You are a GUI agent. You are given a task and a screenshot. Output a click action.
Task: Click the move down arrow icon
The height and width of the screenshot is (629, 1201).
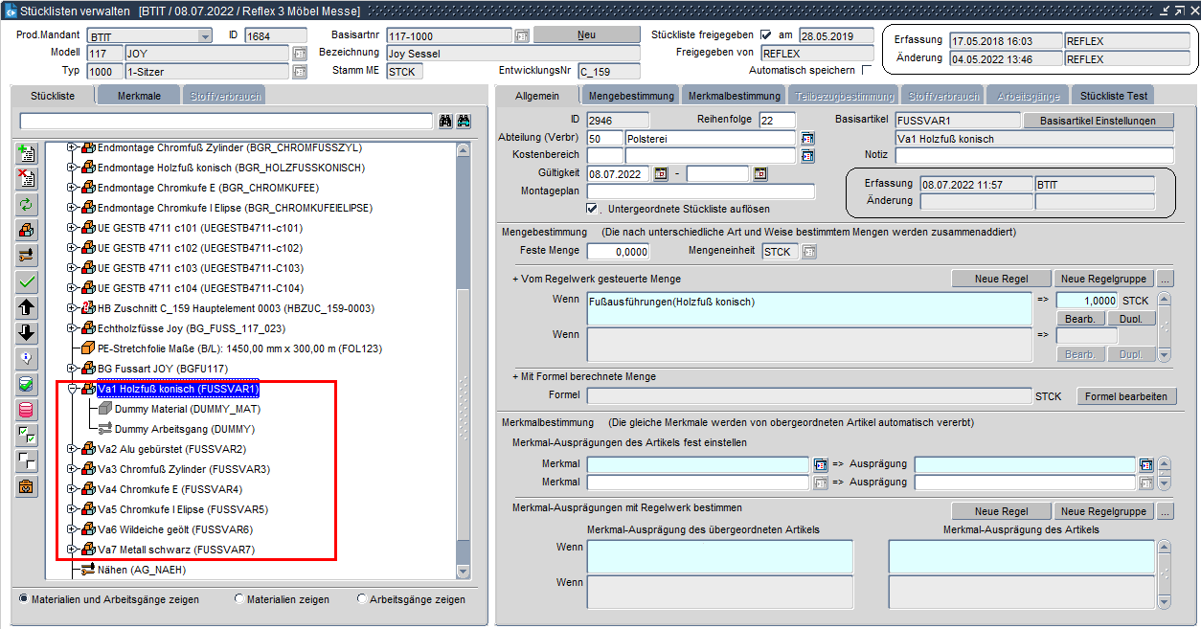(x=27, y=333)
